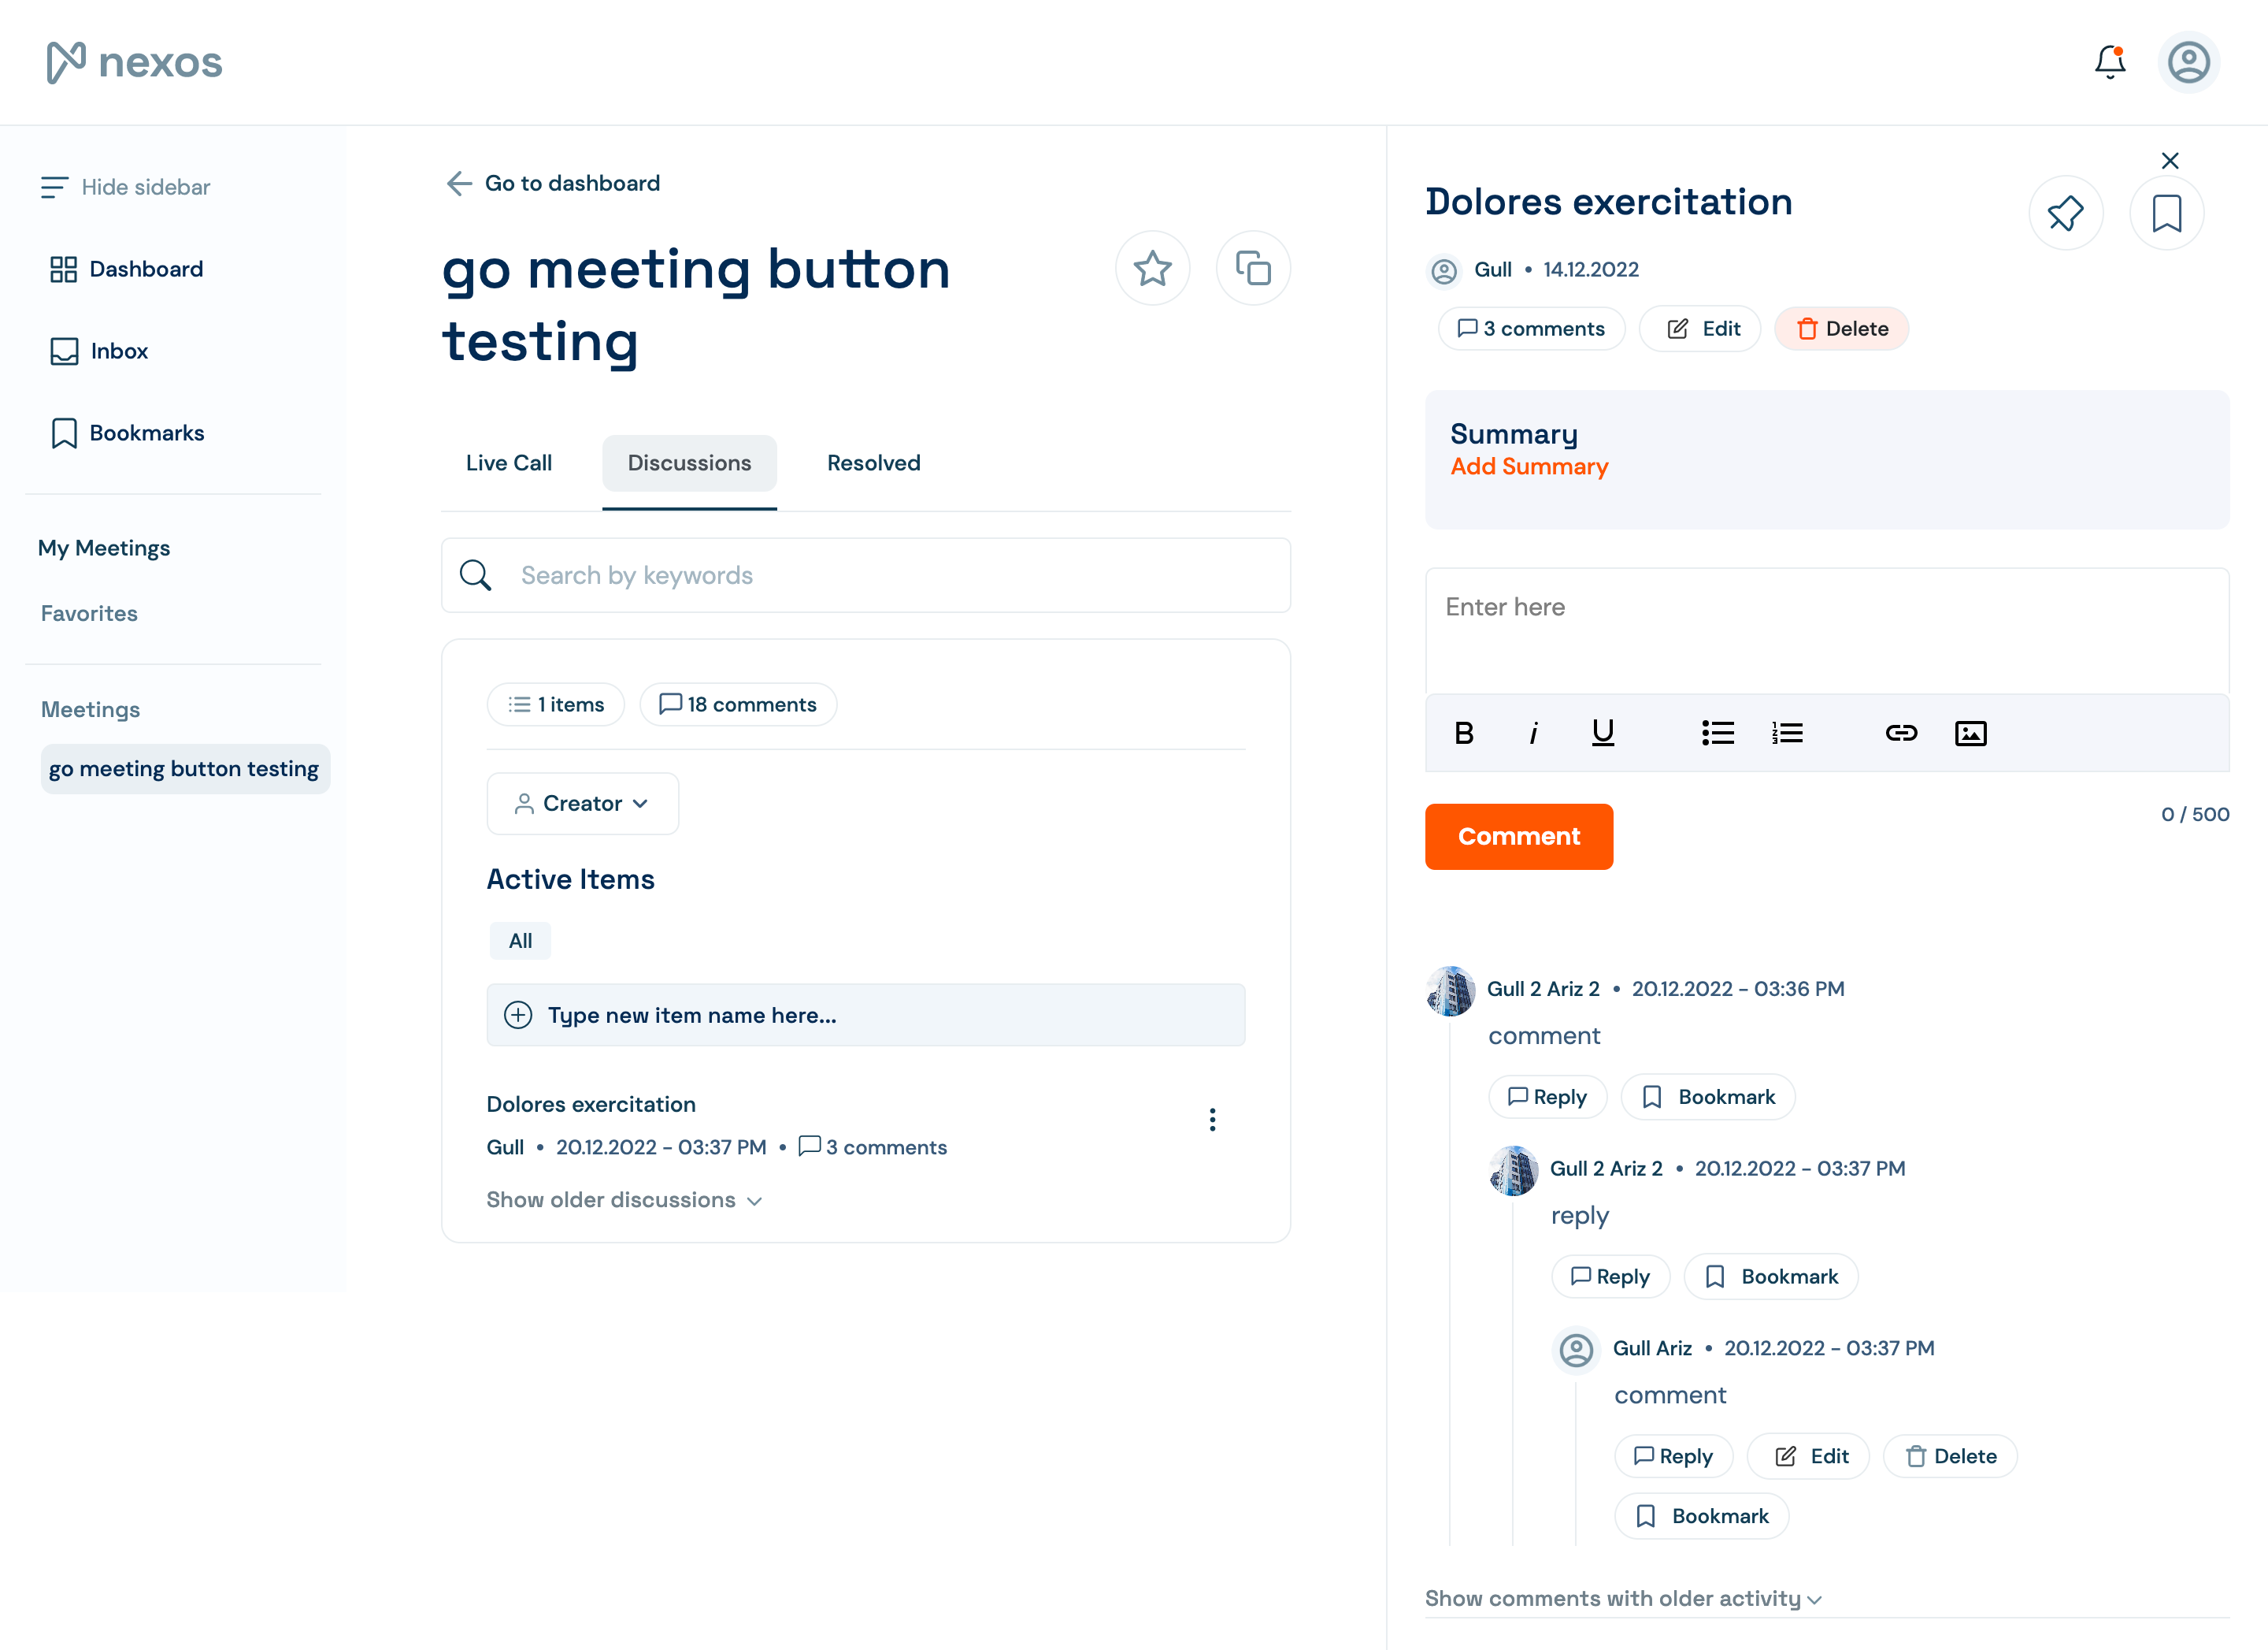The image size is (2268, 1650).
Task: Expand Show older discussions
Action: (624, 1200)
